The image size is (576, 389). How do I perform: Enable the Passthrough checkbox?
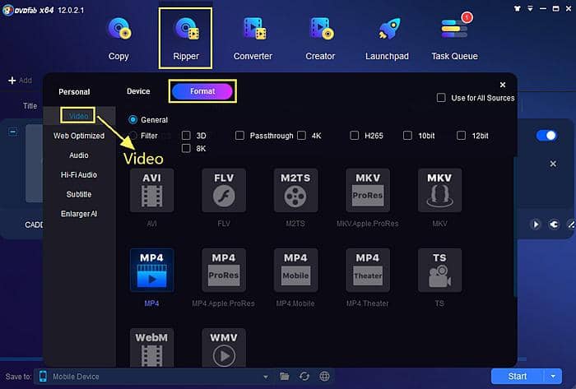240,136
